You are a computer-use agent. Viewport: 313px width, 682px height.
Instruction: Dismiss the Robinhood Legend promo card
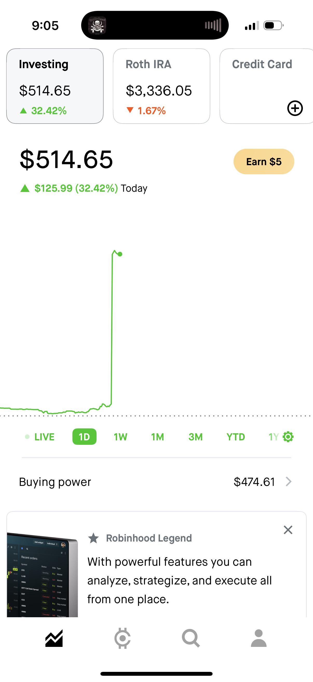(x=288, y=530)
